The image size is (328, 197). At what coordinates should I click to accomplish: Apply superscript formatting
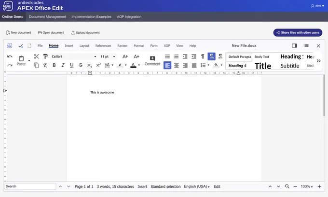[98, 65]
